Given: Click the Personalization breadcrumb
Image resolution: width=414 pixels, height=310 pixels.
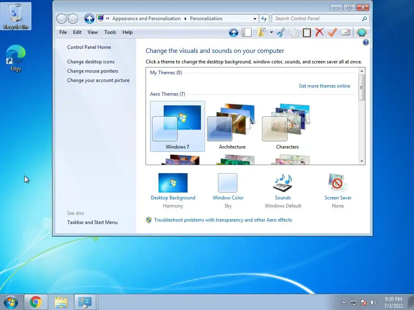Looking at the screenshot, I should pyautogui.click(x=206, y=19).
